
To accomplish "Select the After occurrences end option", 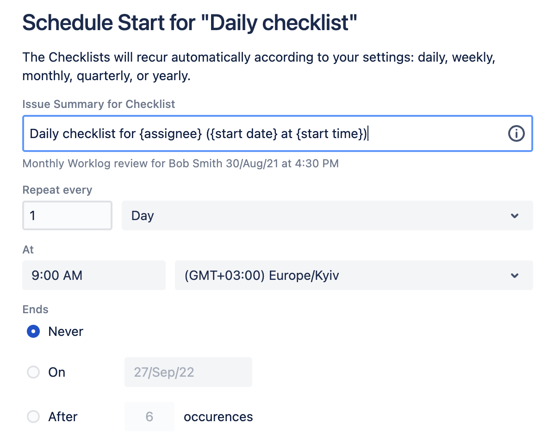I will click(x=33, y=417).
